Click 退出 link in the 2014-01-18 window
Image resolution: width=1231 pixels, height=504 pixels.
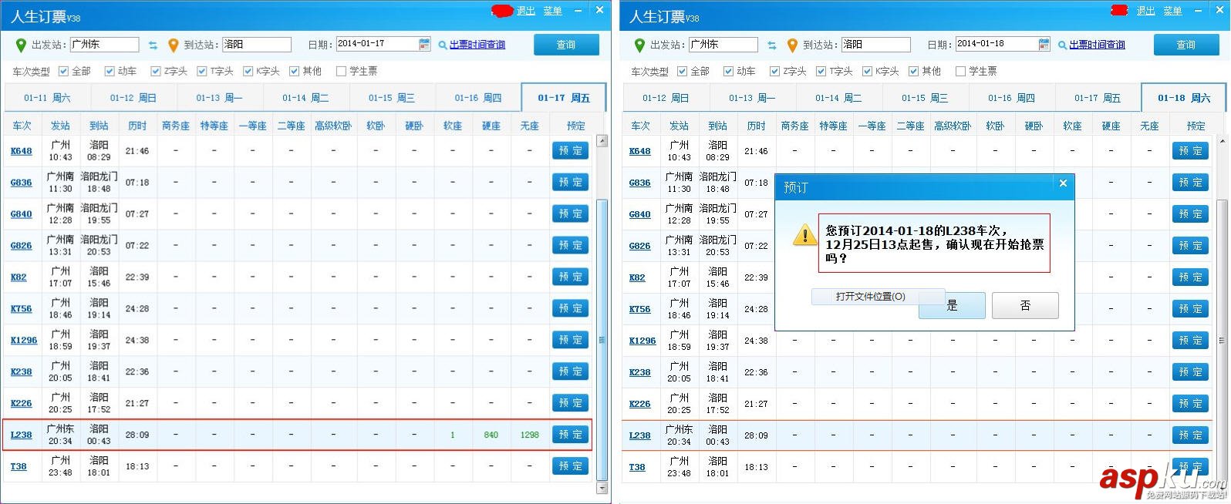coord(1146,11)
